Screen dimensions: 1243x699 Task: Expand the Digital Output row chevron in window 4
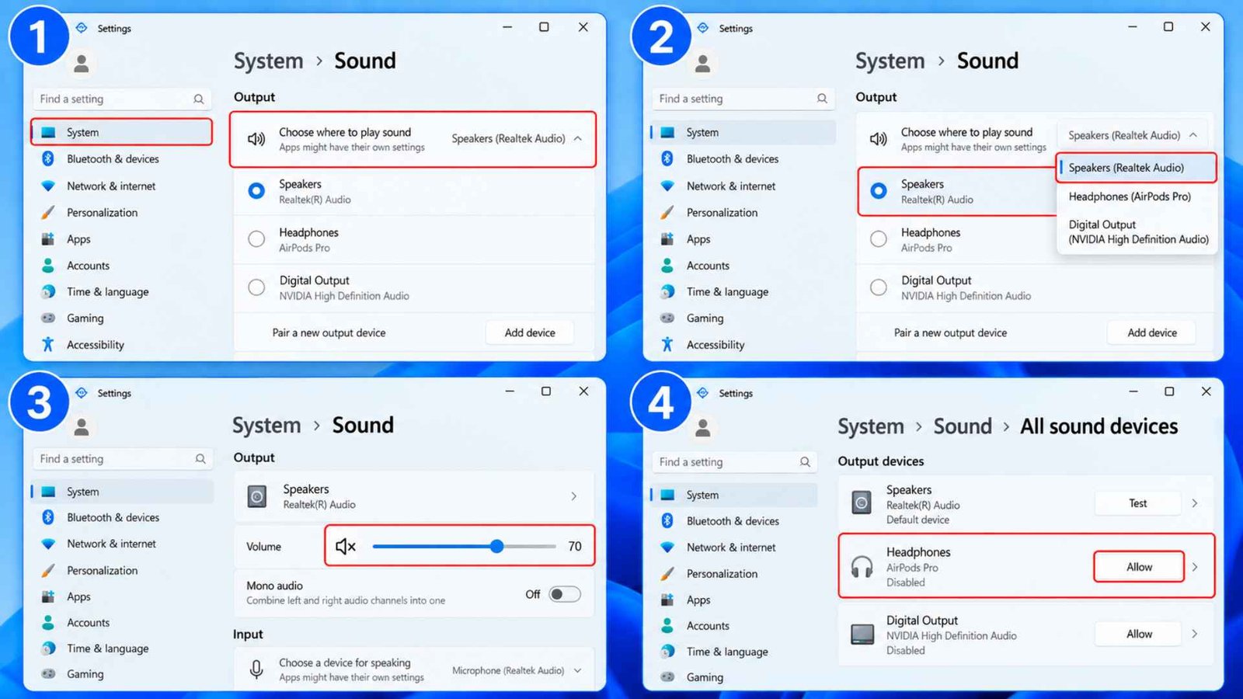[x=1195, y=634]
